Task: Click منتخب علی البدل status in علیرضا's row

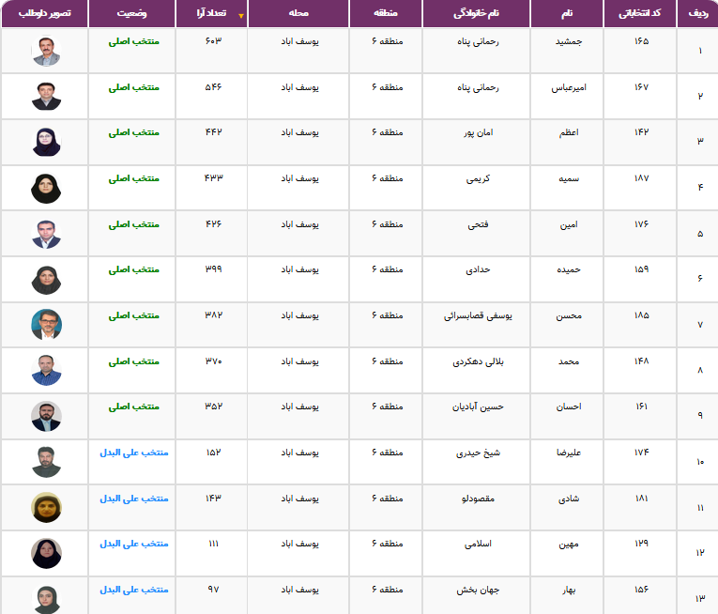Action: (x=133, y=453)
